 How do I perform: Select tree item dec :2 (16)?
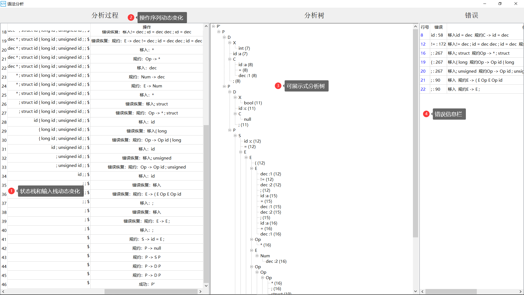click(276, 261)
